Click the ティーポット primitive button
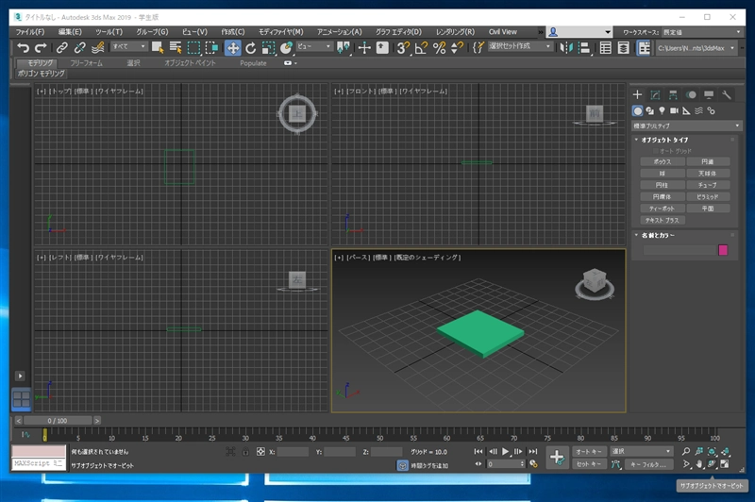Screen dimensions: 755x502 coord(663,209)
